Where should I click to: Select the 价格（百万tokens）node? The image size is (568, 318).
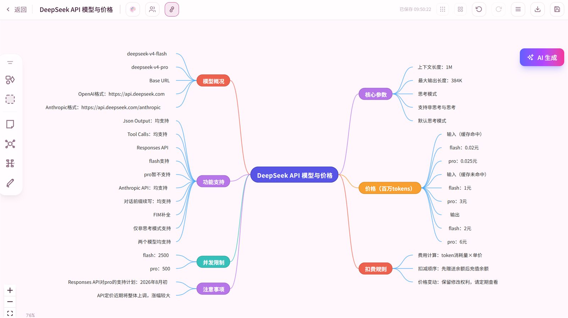tap(390, 189)
